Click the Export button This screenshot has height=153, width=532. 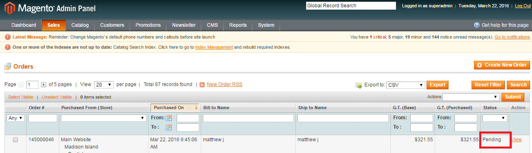coord(437,85)
